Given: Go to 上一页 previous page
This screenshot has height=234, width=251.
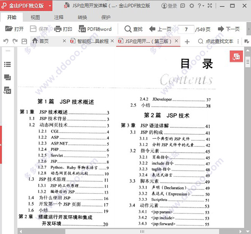Looking at the screenshot, I should click(160, 29).
